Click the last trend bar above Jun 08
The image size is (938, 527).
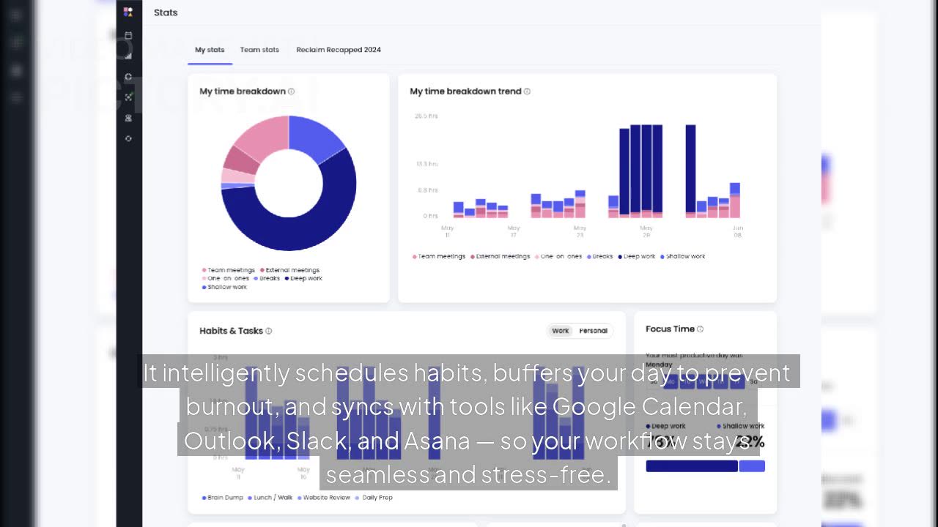click(x=734, y=201)
